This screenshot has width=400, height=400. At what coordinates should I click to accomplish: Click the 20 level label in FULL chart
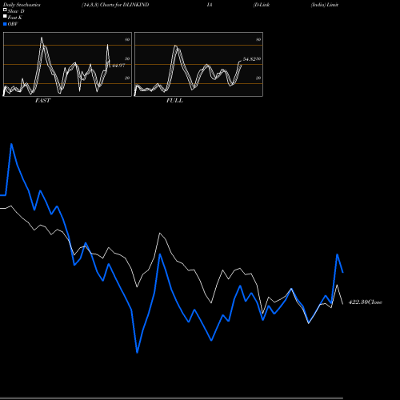click(258, 78)
